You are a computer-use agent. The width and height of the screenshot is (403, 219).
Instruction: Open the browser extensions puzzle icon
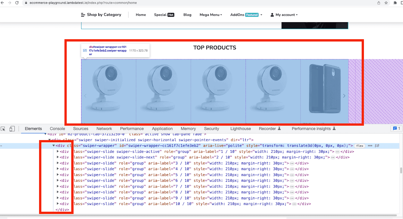pyautogui.click(x=395, y=3)
